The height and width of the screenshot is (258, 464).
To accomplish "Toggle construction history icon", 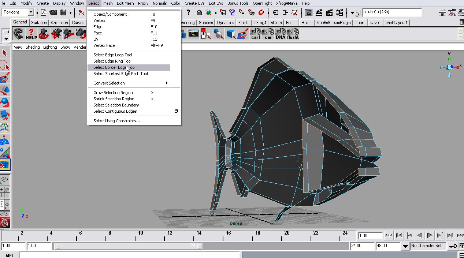I will coord(294,12).
